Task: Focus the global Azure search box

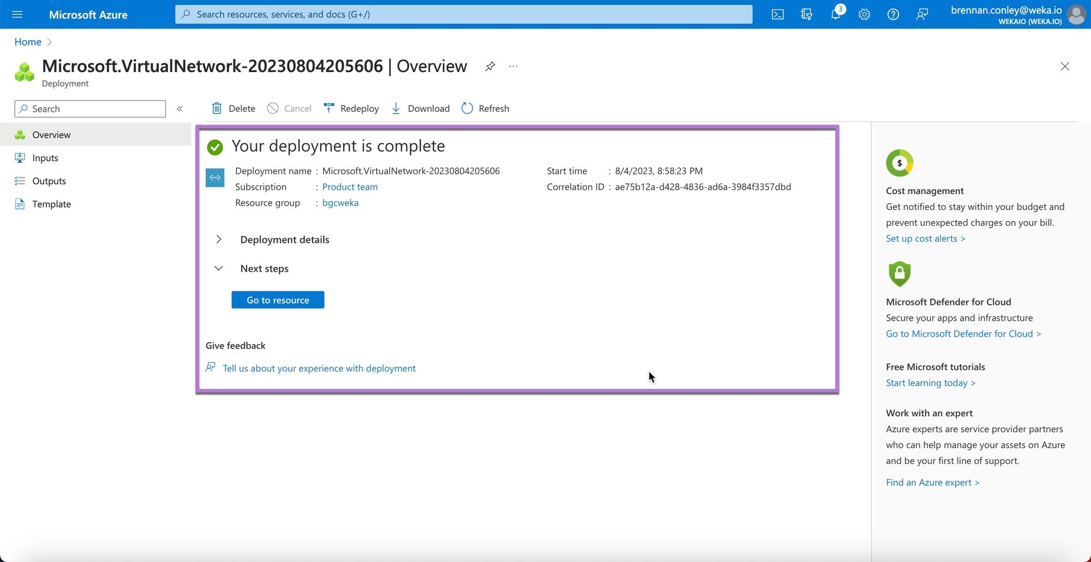Action: click(464, 14)
